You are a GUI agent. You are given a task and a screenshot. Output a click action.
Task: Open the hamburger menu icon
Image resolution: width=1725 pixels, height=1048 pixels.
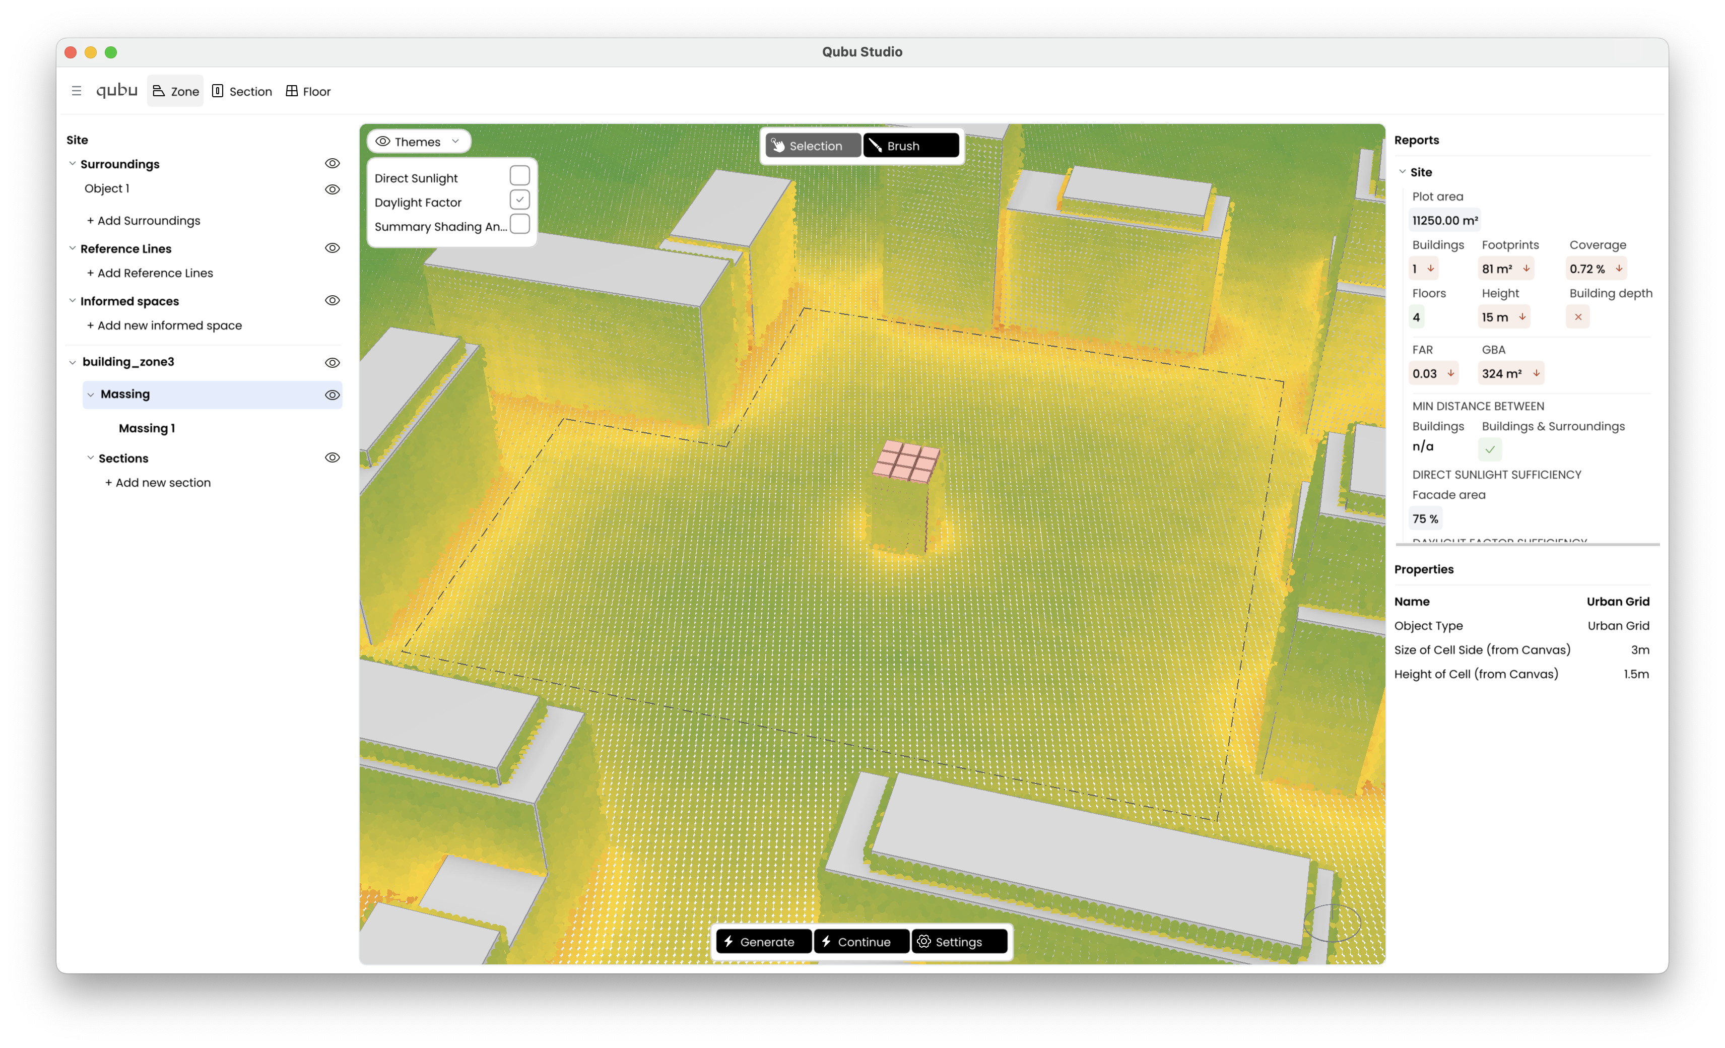(x=76, y=91)
